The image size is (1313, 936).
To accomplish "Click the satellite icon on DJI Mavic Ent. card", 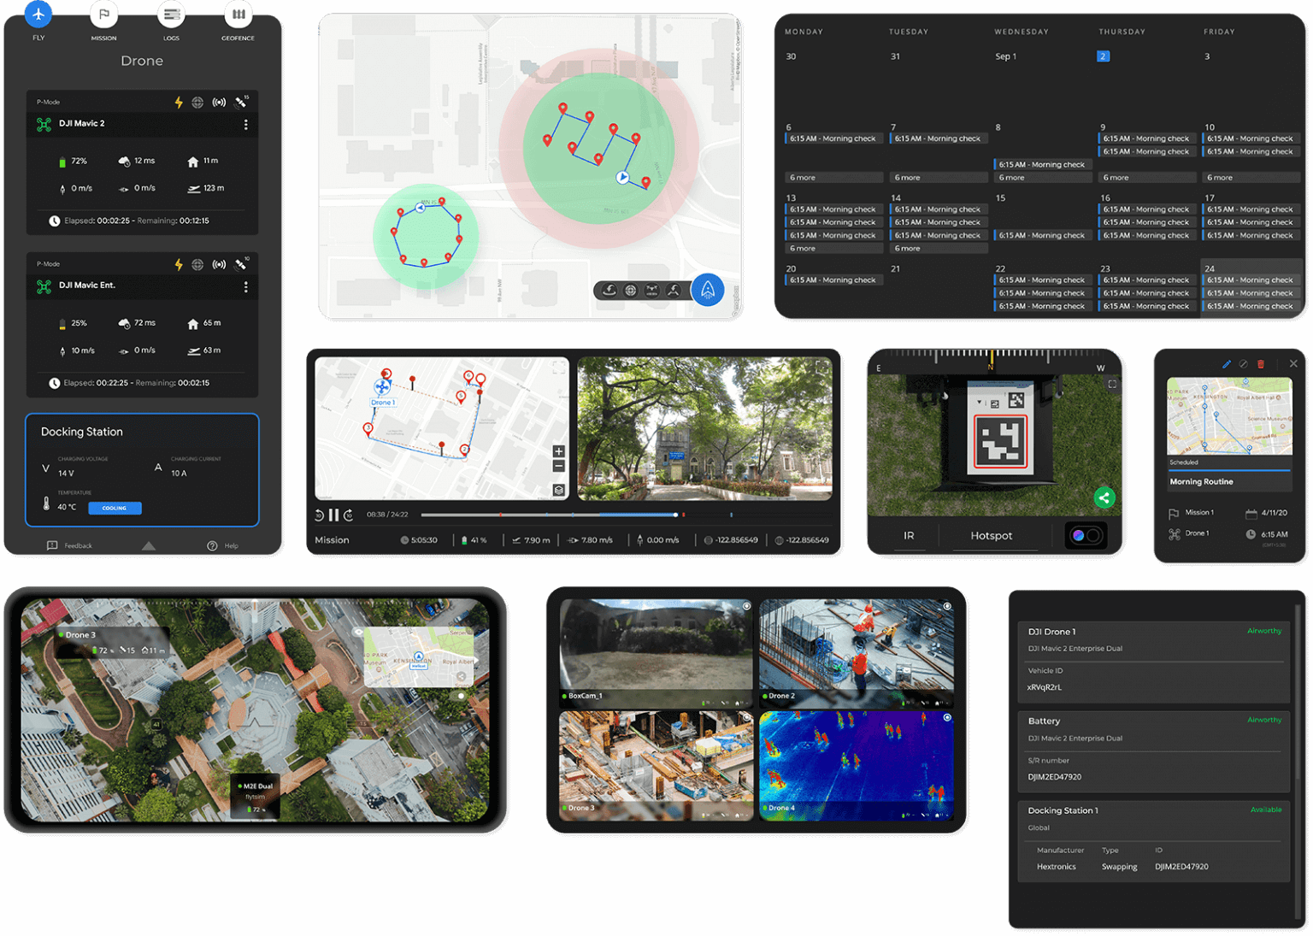I will click(242, 265).
